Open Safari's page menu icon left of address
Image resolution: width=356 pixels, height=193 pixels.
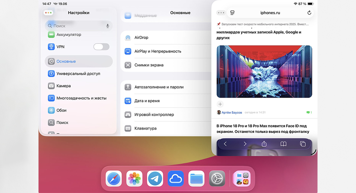coord(232,13)
